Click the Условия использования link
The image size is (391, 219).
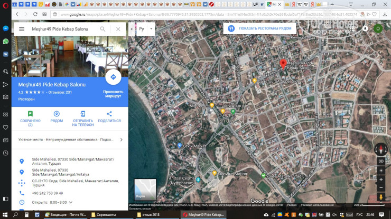317,205
